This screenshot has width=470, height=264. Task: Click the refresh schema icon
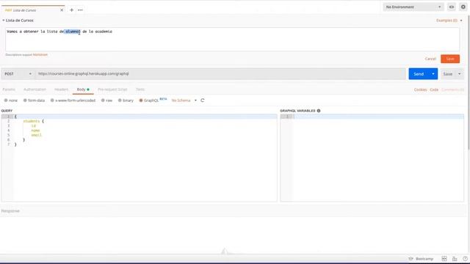(x=203, y=100)
